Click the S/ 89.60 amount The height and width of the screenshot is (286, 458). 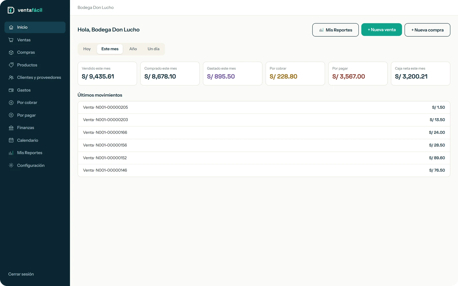[x=437, y=158]
